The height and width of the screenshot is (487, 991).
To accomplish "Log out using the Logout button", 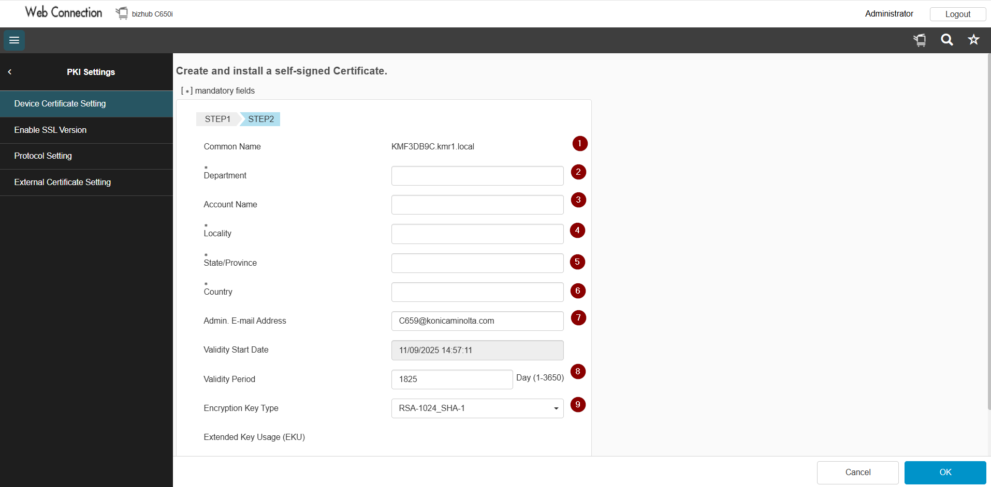I will [957, 14].
